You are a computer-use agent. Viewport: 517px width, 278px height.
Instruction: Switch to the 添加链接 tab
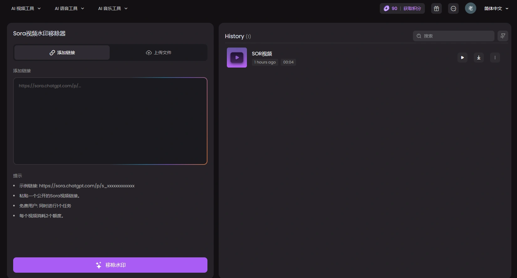pyautogui.click(x=62, y=53)
